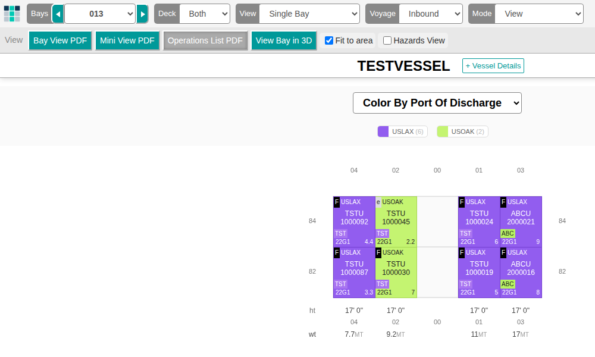Click the TST tag on container TSTU 1000092

coord(340,233)
